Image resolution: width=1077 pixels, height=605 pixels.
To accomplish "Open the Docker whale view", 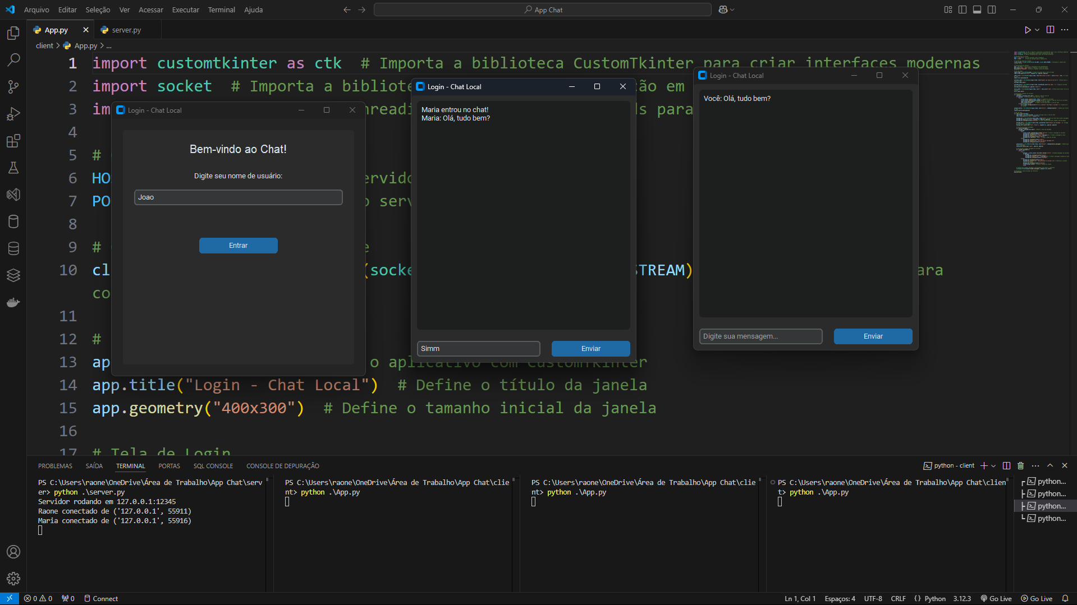I will pos(13,303).
